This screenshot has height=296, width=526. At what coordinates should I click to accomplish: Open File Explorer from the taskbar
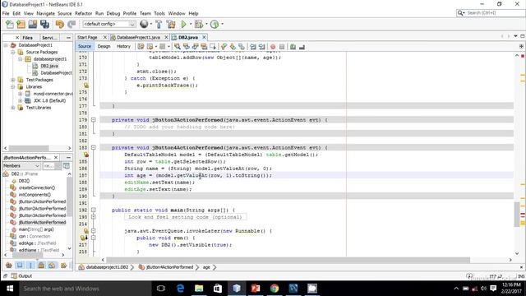(199, 289)
